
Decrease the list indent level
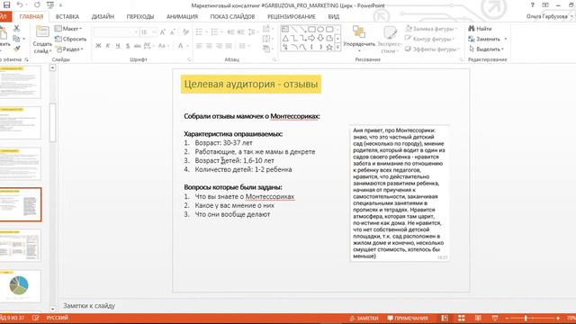point(230,32)
